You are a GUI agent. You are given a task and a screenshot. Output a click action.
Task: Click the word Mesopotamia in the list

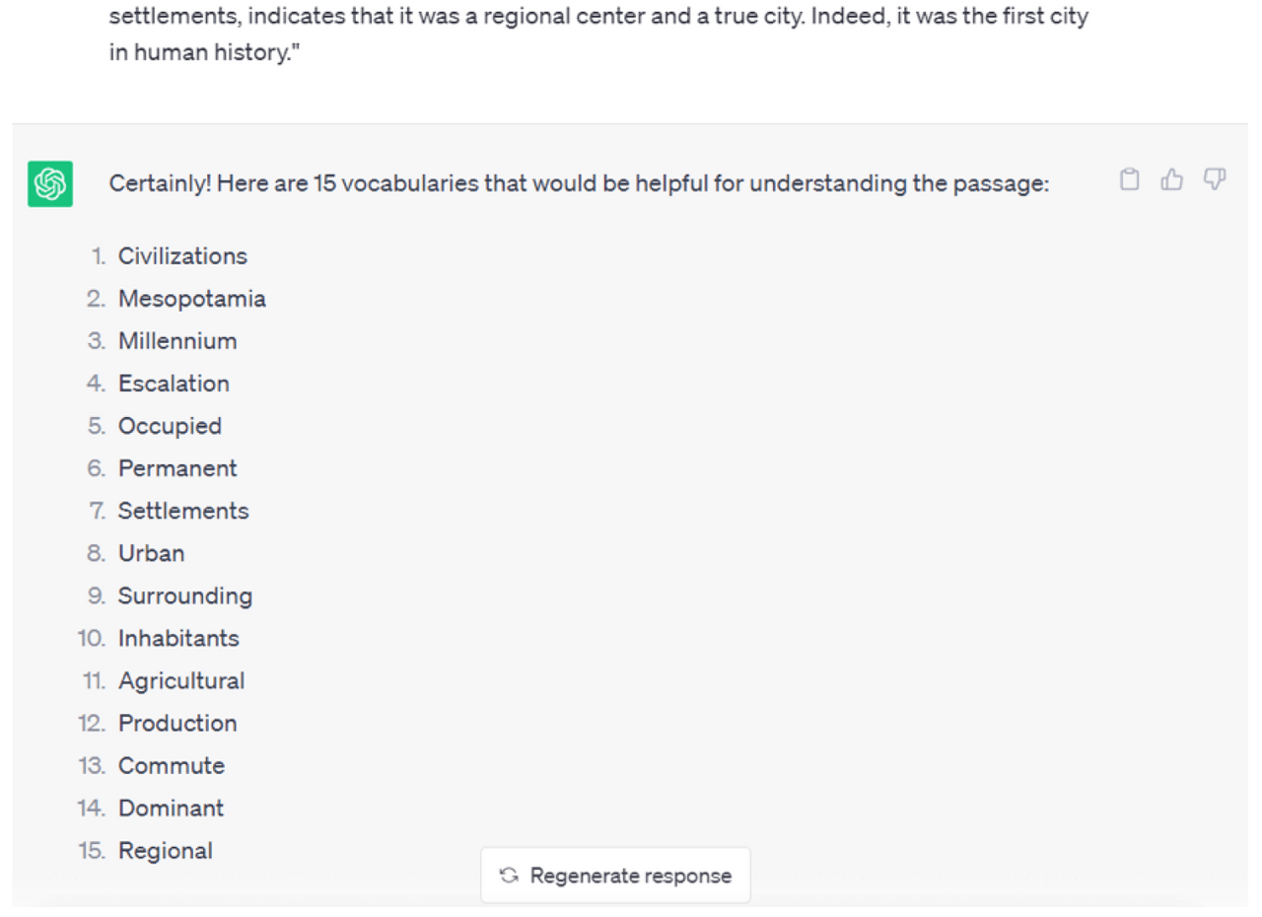click(192, 299)
